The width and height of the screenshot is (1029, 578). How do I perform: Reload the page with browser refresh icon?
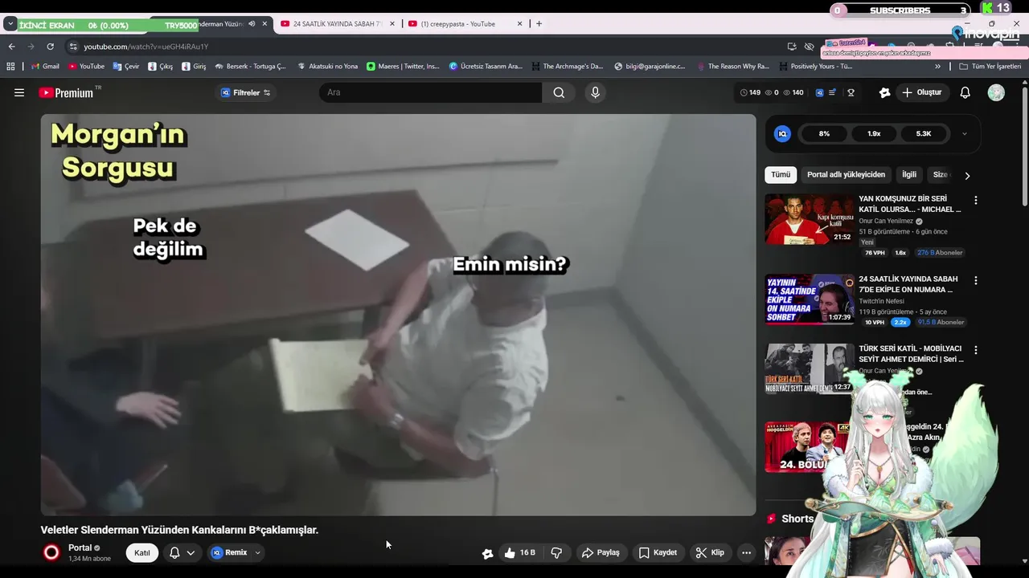coord(50,47)
